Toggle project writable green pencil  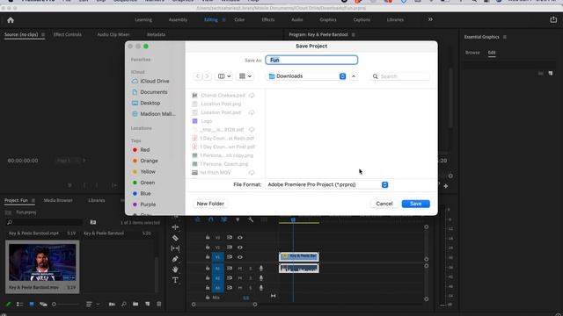(8, 305)
